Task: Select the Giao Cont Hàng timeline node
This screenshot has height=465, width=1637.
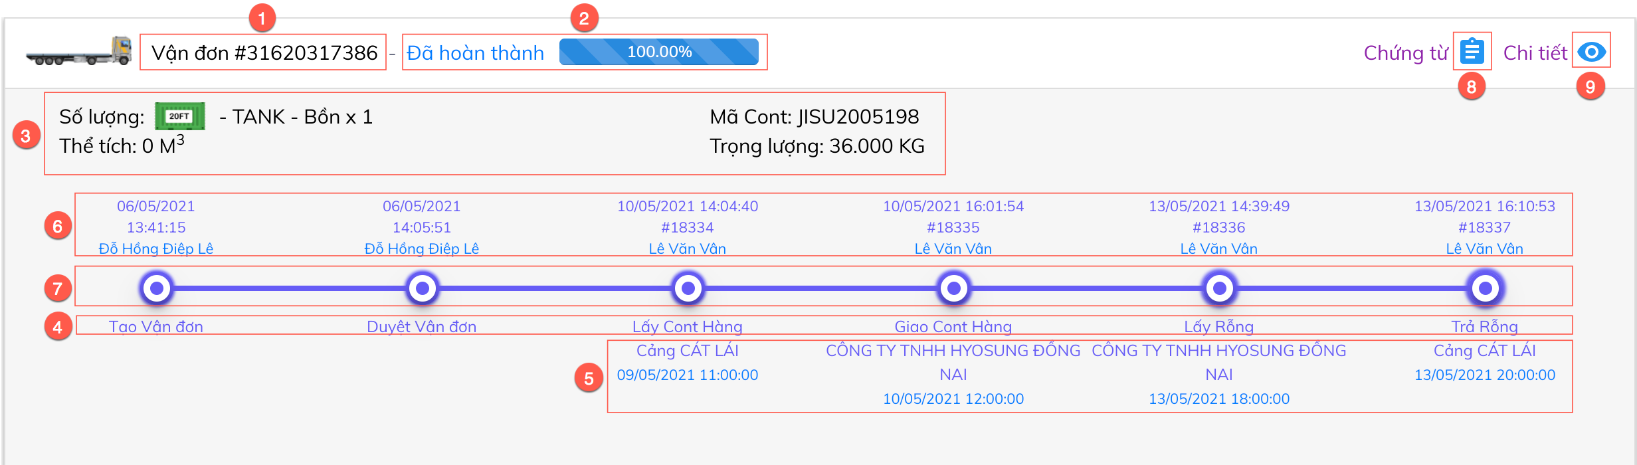Action: (x=953, y=288)
